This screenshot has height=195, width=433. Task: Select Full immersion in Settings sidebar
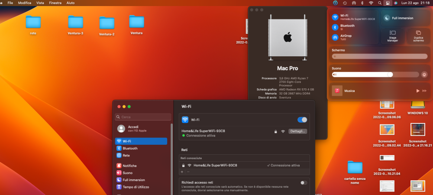tap(141, 180)
